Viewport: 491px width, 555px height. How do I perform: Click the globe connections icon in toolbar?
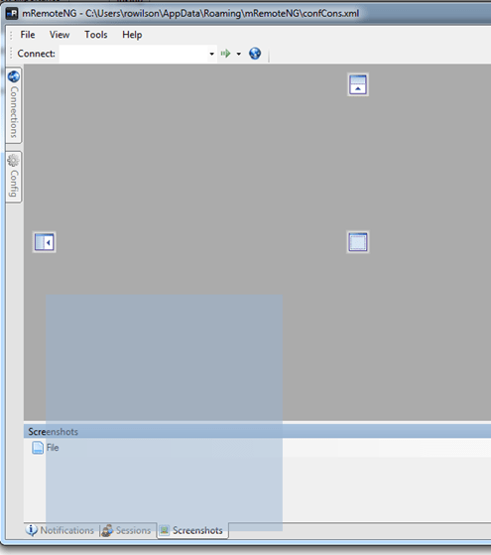point(255,54)
